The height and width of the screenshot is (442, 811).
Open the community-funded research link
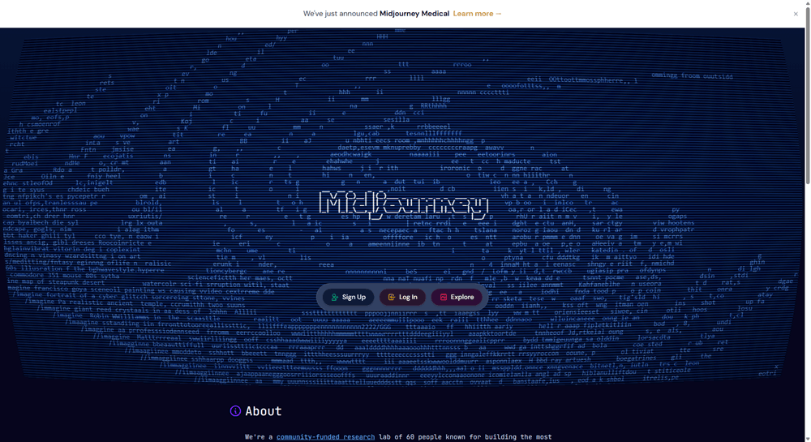click(x=325, y=437)
